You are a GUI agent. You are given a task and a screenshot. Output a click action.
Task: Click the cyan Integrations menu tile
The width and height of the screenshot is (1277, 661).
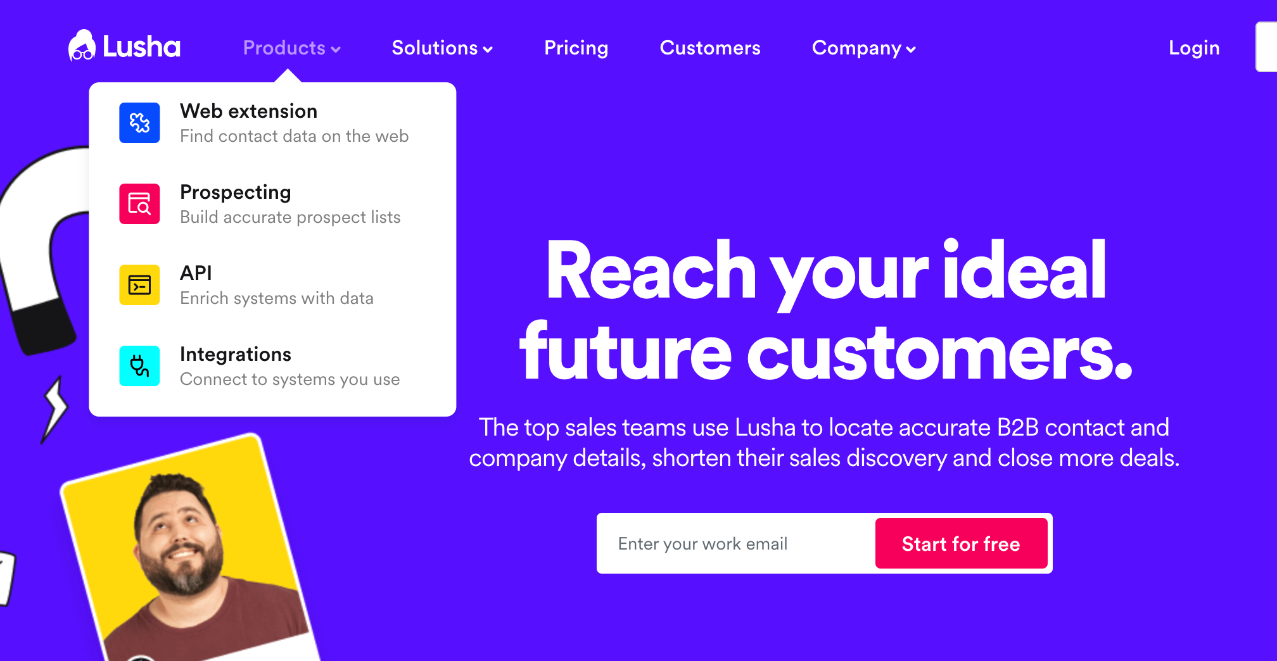tap(139, 365)
